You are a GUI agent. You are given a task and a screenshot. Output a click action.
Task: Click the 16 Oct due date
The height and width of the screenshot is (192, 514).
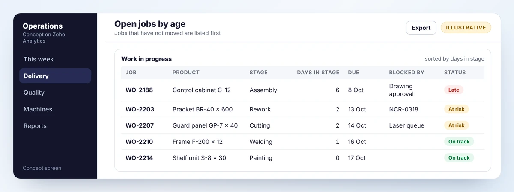point(357,142)
